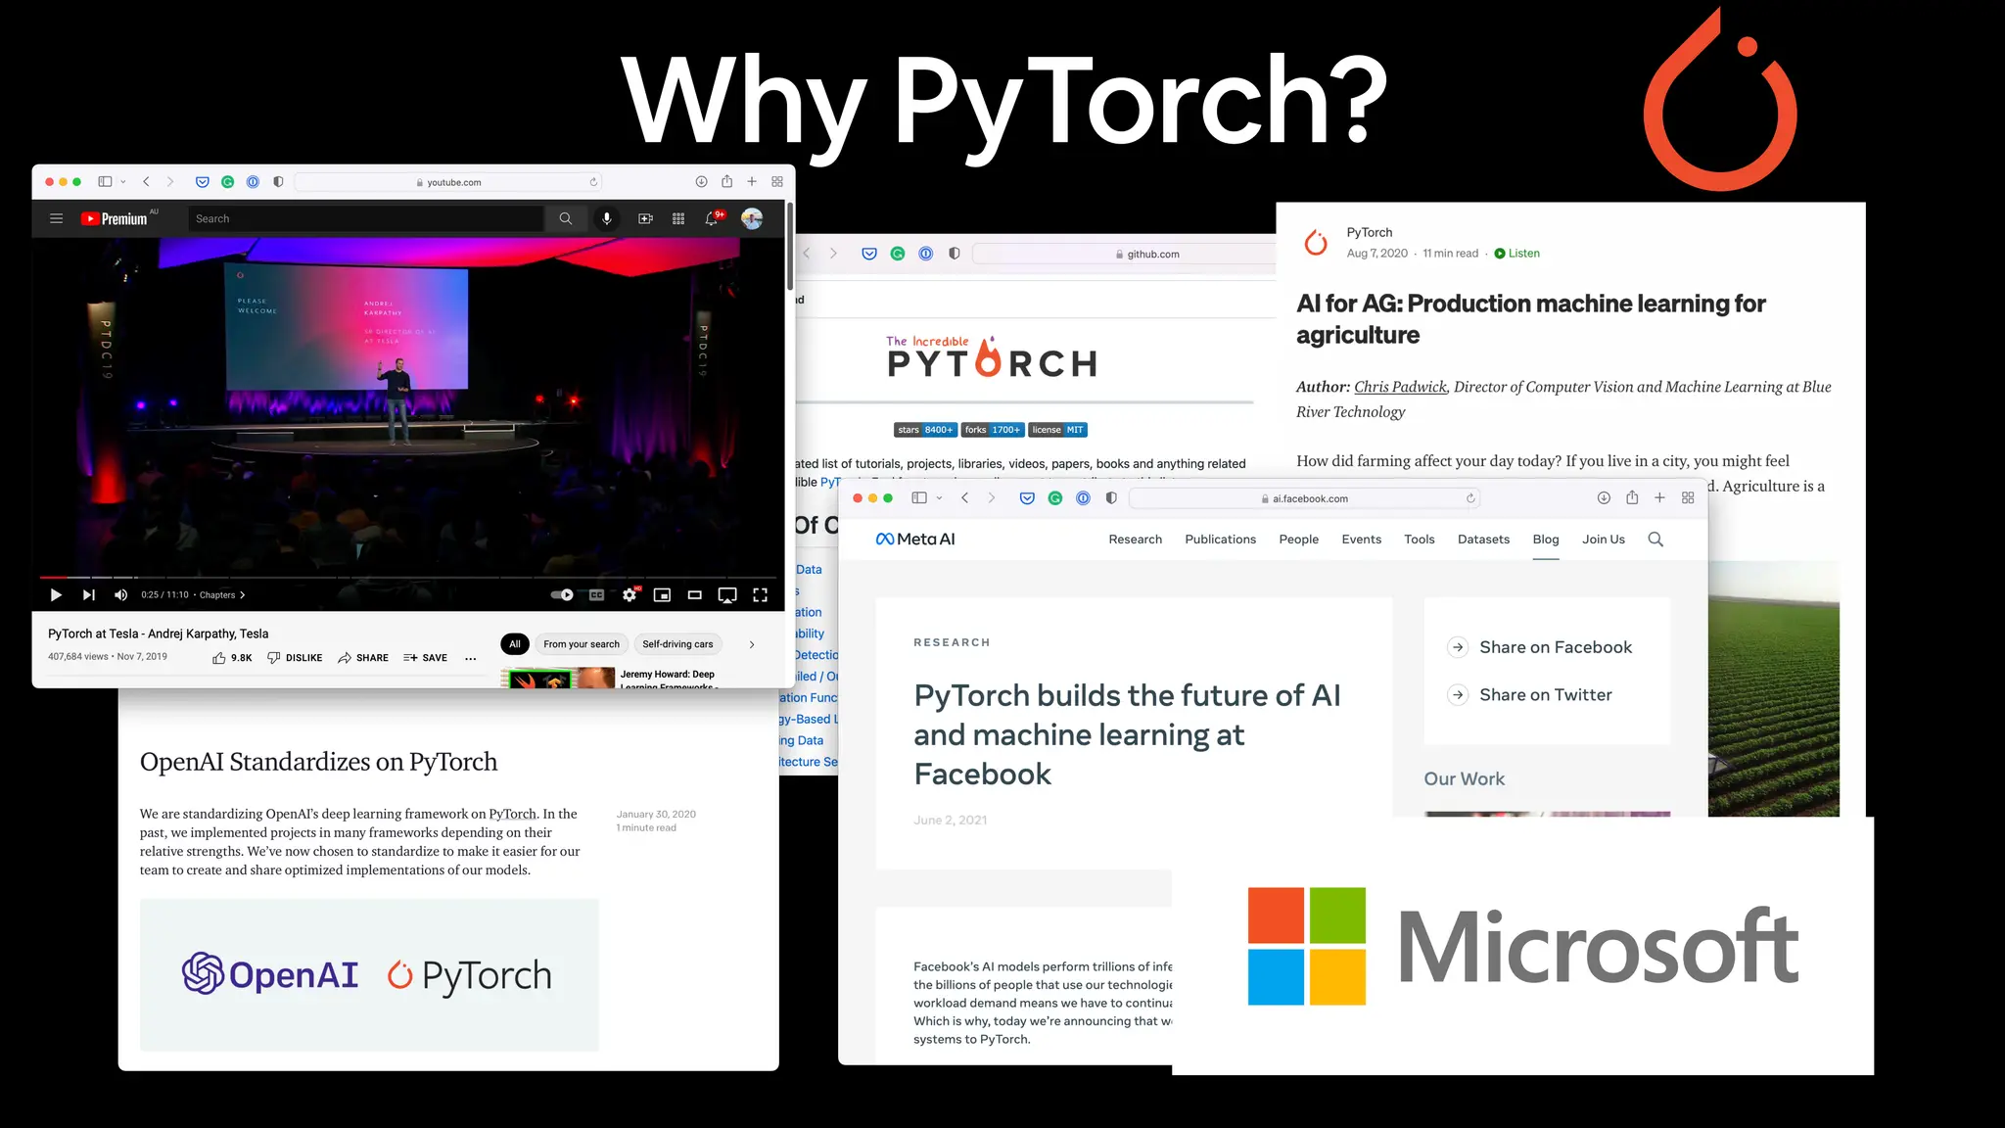The width and height of the screenshot is (2005, 1128).
Task: Click the thumbs-up like icon showing 9.8K
Action: tap(219, 658)
